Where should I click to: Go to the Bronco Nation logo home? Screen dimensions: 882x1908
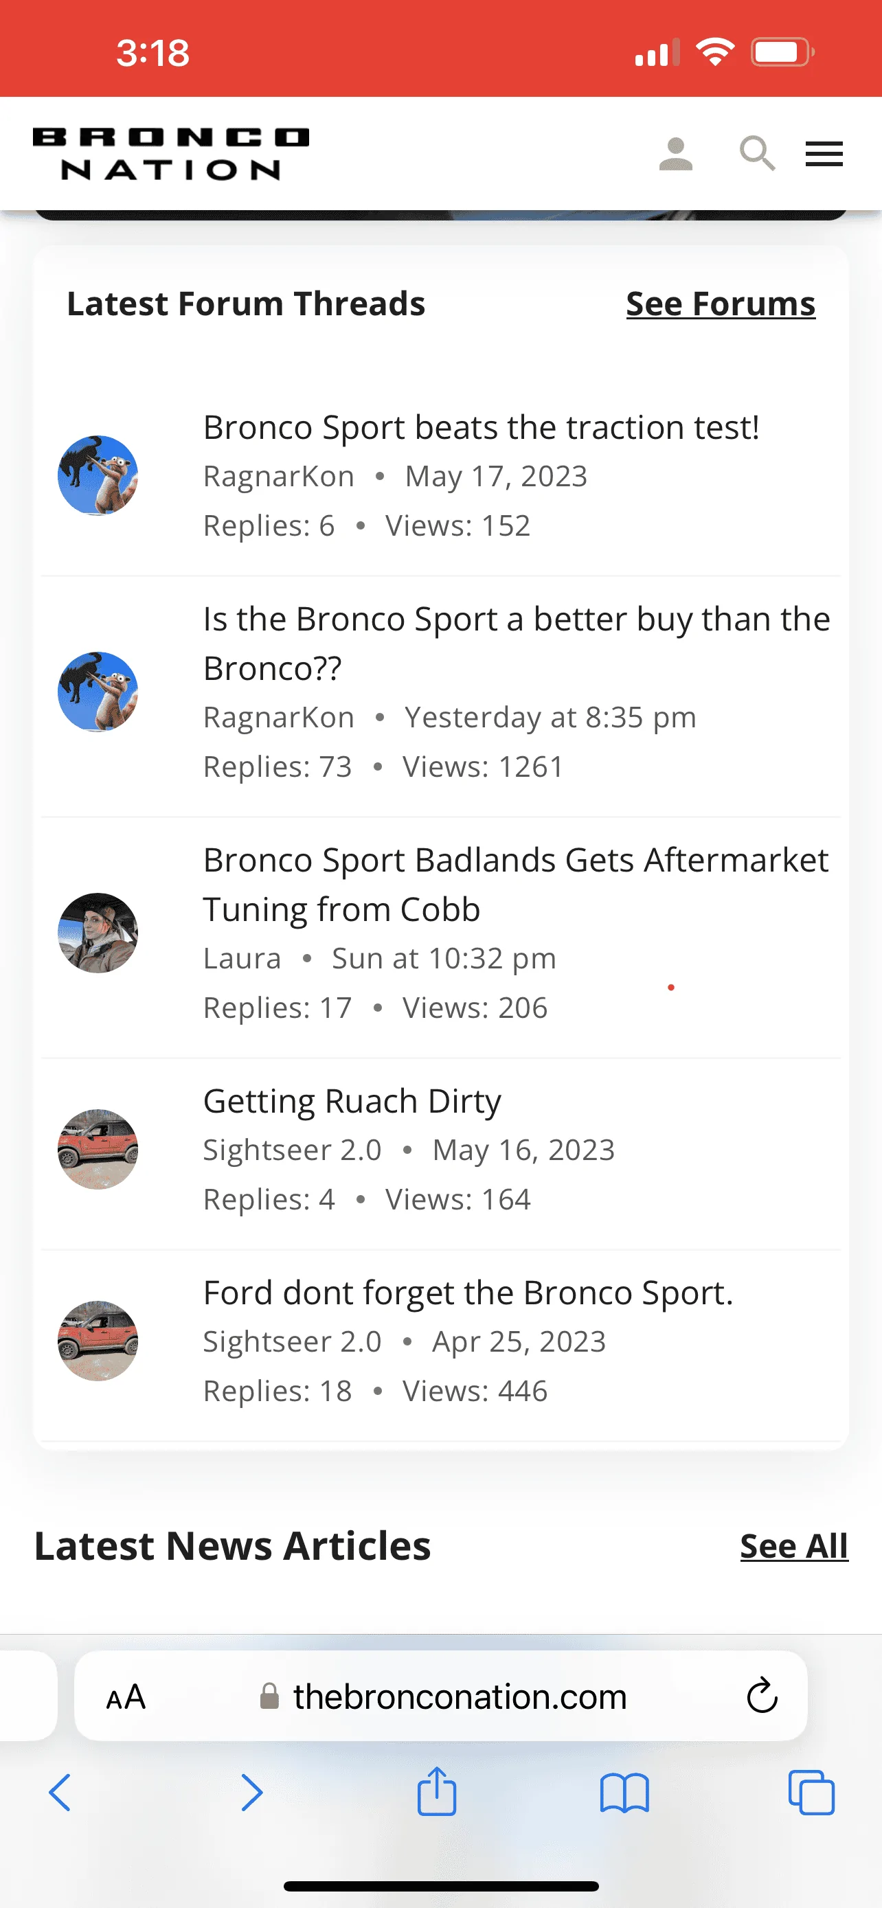point(171,154)
